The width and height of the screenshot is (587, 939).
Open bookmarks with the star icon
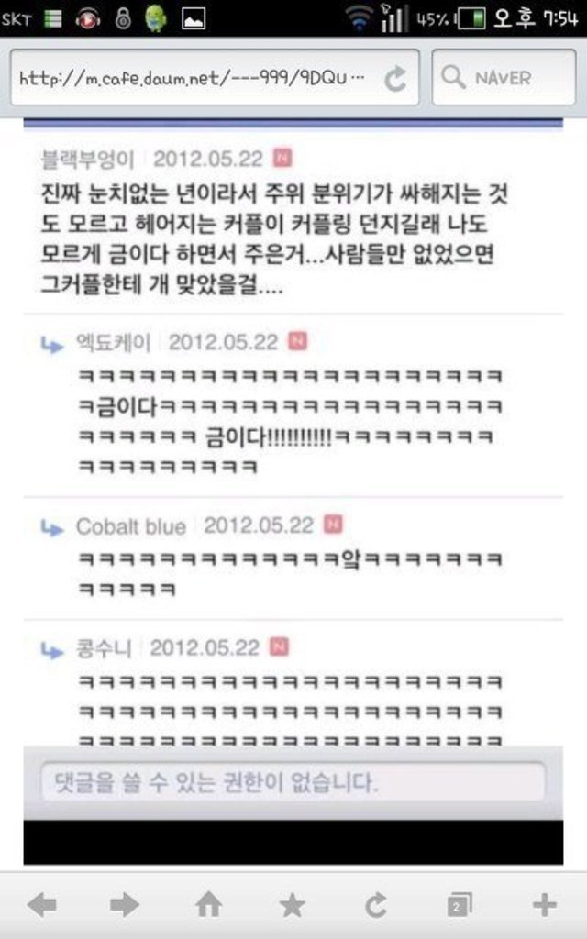(293, 905)
